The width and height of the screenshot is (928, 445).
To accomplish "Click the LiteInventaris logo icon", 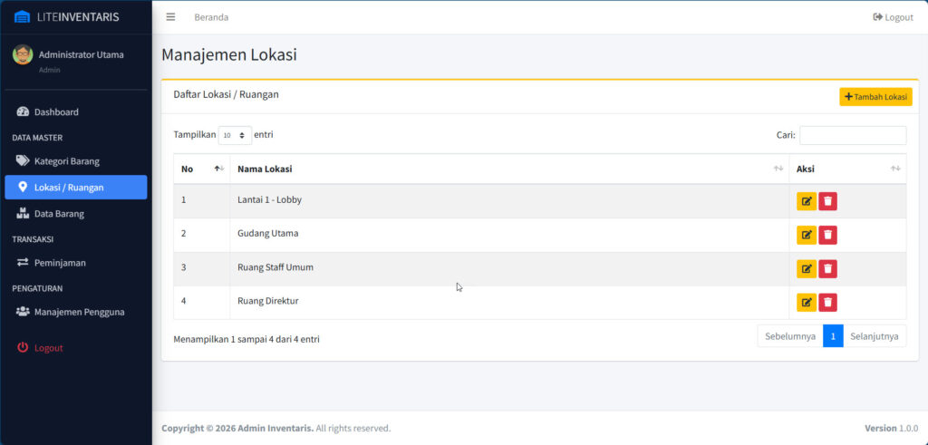I will [22, 17].
